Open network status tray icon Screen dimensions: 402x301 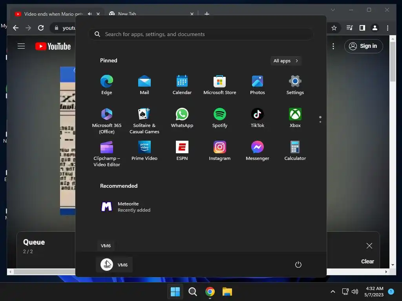tap(345, 292)
